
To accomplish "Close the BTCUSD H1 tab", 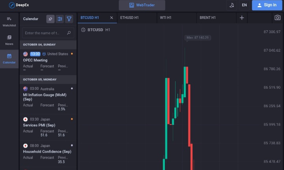I will click(x=112, y=18).
